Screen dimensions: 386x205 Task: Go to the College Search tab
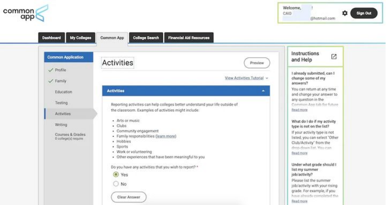click(146, 38)
